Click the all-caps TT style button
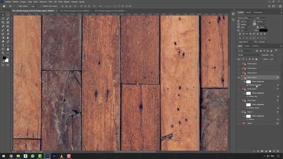Viewport: 283px width, 159px height. pos(247,34)
